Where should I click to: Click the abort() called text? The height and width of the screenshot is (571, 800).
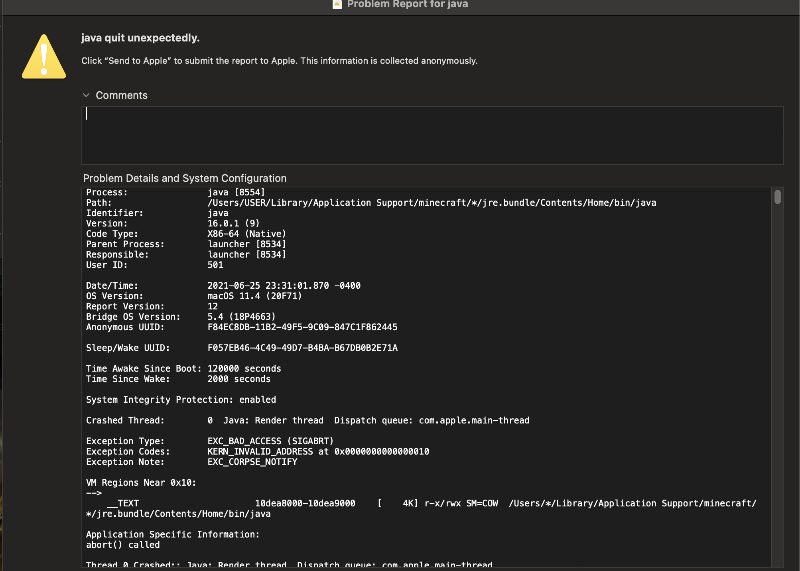point(122,545)
